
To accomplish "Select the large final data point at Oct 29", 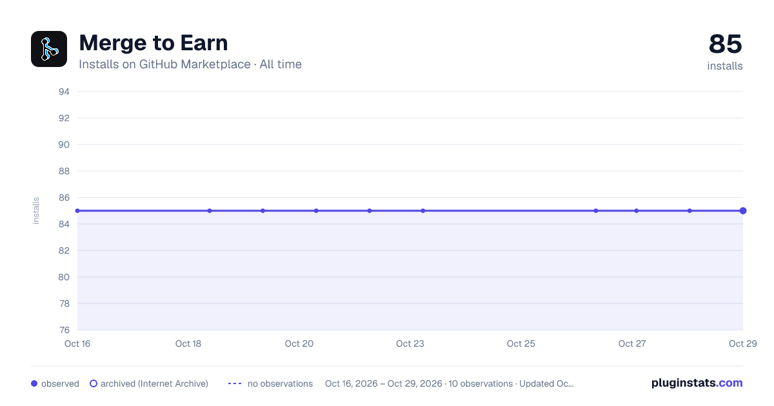I will pos(743,211).
